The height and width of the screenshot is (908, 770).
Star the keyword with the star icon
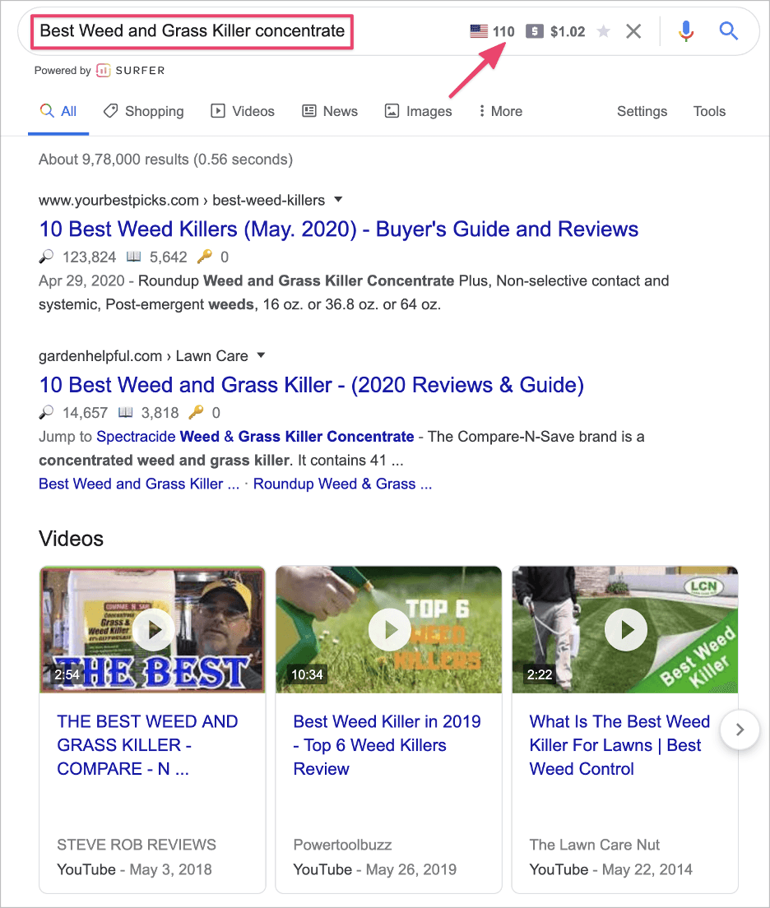click(x=604, y=31)
